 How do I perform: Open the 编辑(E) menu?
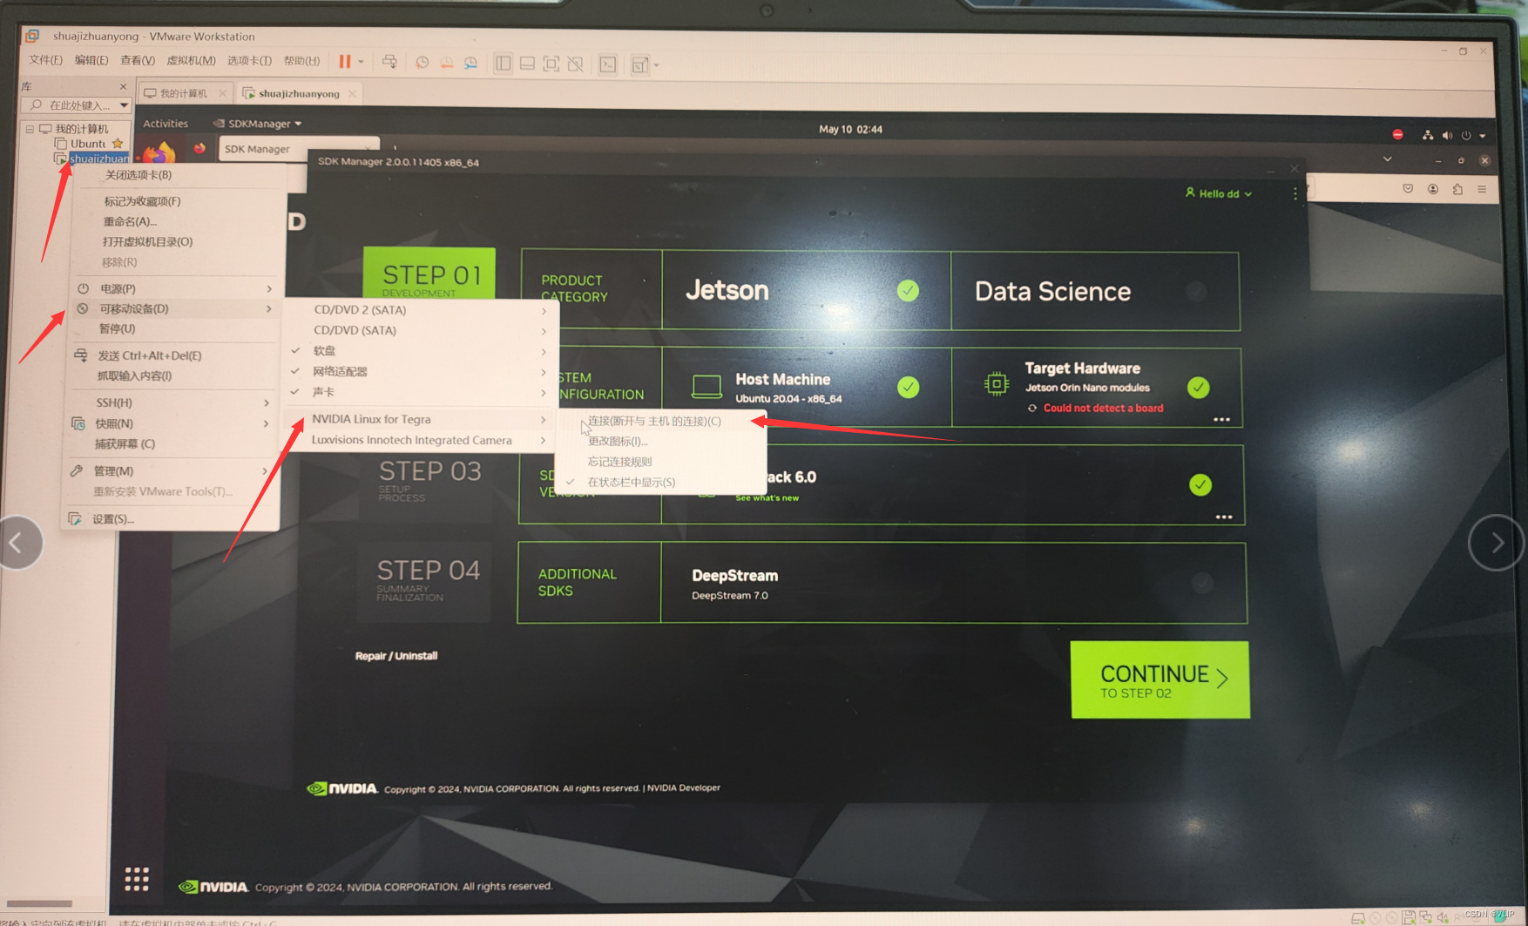tap(91, 60)
